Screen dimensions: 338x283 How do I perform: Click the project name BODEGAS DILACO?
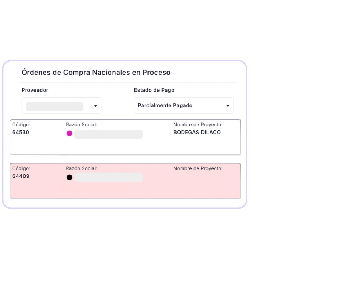[197, 132]
